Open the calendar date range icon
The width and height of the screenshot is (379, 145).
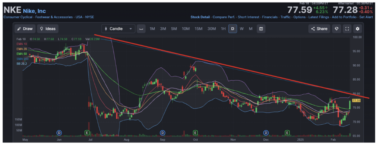(x=261, y=29)
